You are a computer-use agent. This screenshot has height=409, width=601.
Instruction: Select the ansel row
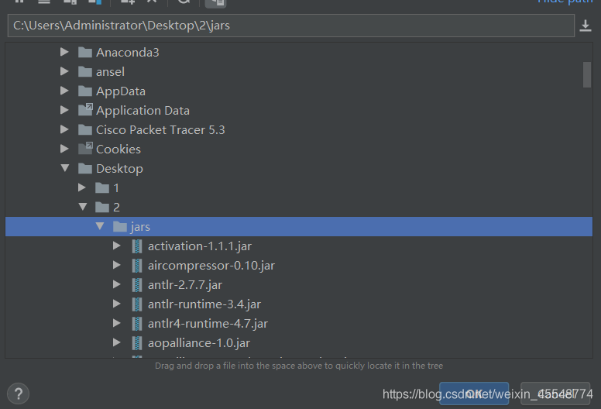tap(299, 72)
